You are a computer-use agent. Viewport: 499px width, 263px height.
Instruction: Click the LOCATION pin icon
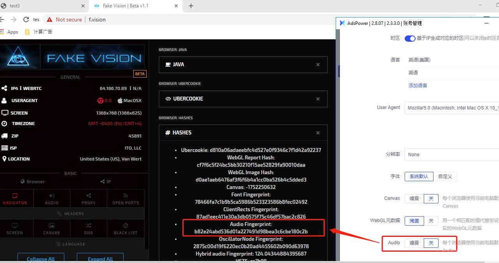pyautogui.click(x=4, y=159)
